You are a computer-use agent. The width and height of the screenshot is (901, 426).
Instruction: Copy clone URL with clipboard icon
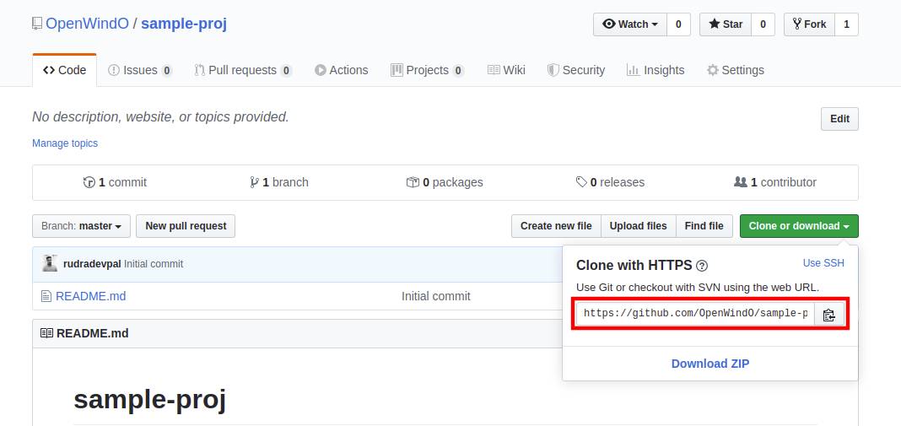tap(828, 315)
